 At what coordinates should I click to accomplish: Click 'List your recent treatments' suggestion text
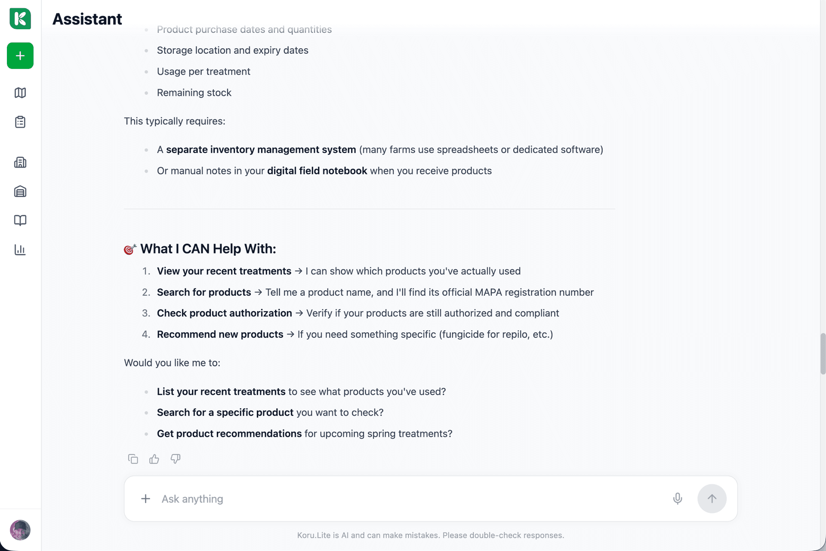[x=221, y=391]
